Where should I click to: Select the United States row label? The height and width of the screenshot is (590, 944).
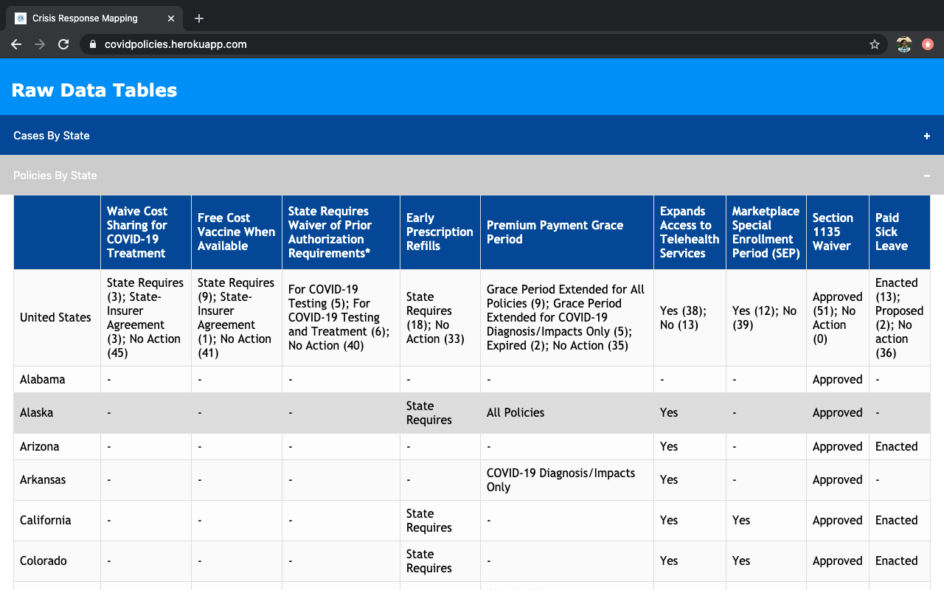point(55,317)
